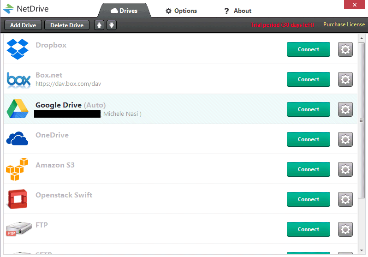
Task: Open settings gear for Amazon S3
Action: click(345, 169)
